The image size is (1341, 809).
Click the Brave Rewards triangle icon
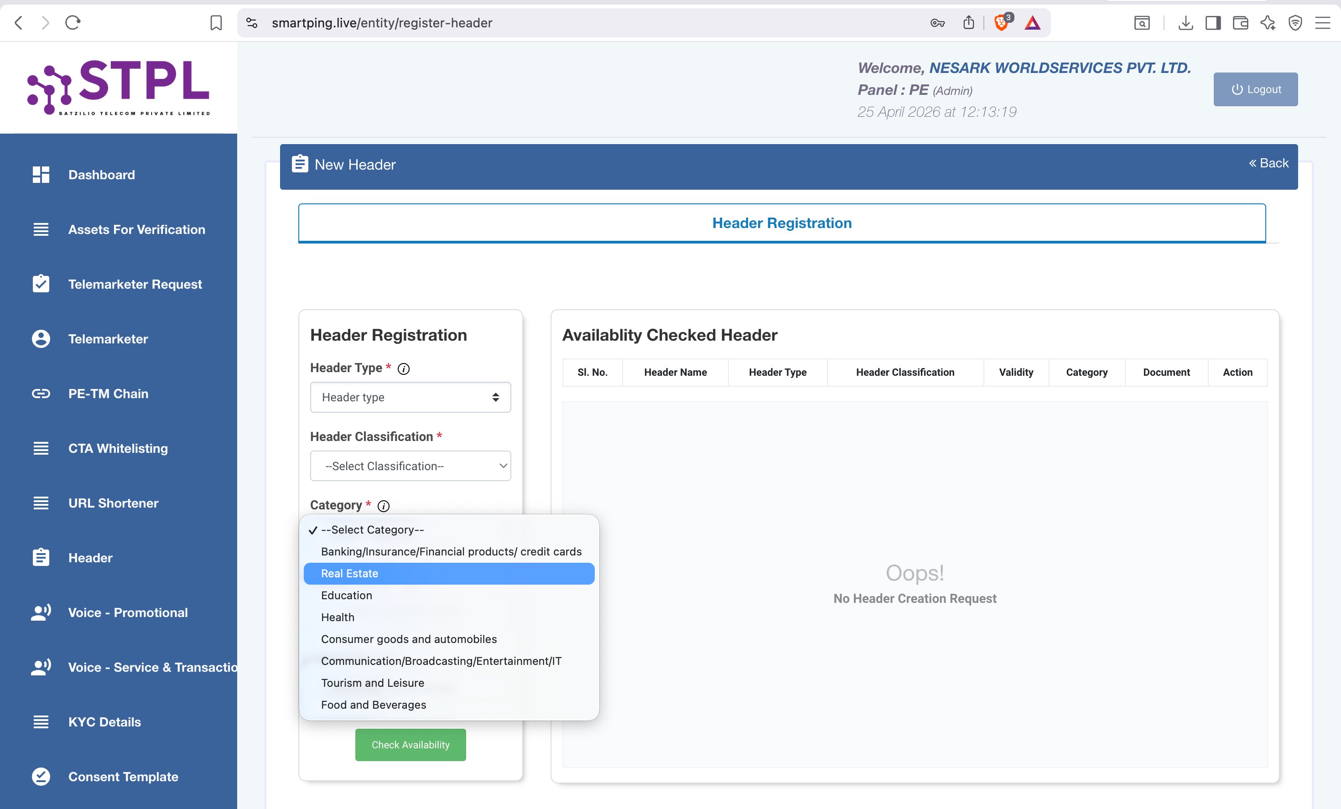pos(1032,23)
